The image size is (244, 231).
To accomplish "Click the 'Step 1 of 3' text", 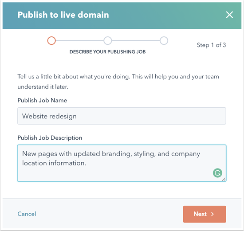I will (x=211, y=45).
